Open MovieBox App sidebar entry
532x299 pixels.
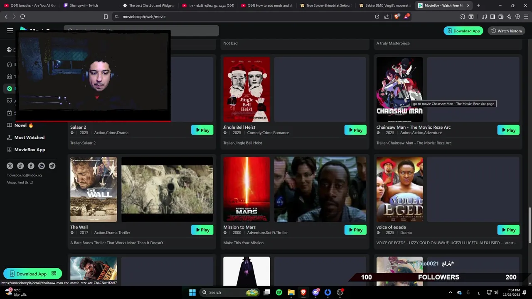tap(26, 149)
